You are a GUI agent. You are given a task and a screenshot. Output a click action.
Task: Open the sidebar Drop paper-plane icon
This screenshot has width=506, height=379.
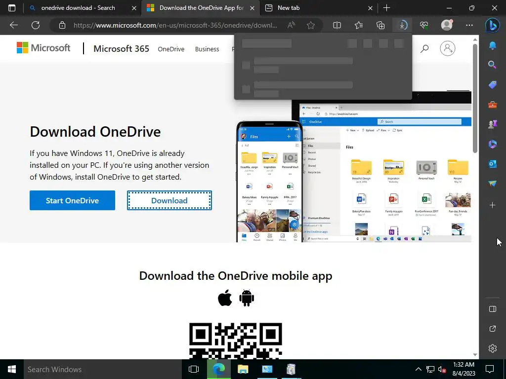point(493,184)
